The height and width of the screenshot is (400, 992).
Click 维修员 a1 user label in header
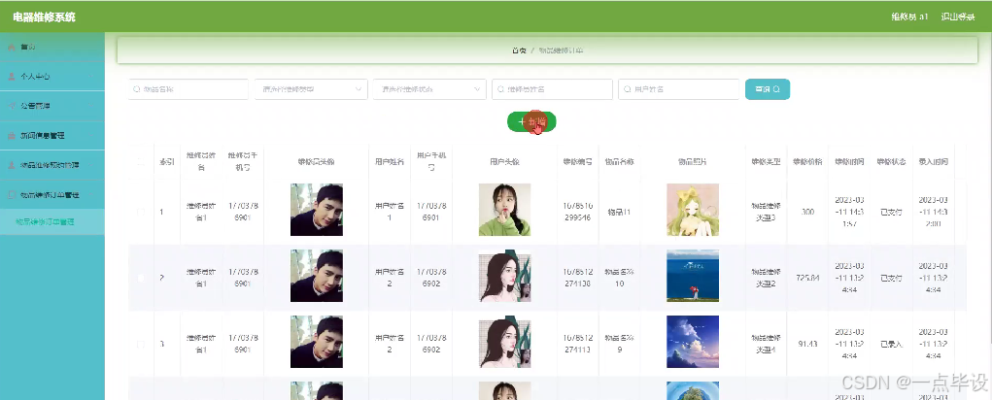pyautogui.click(x=909, y=17)
